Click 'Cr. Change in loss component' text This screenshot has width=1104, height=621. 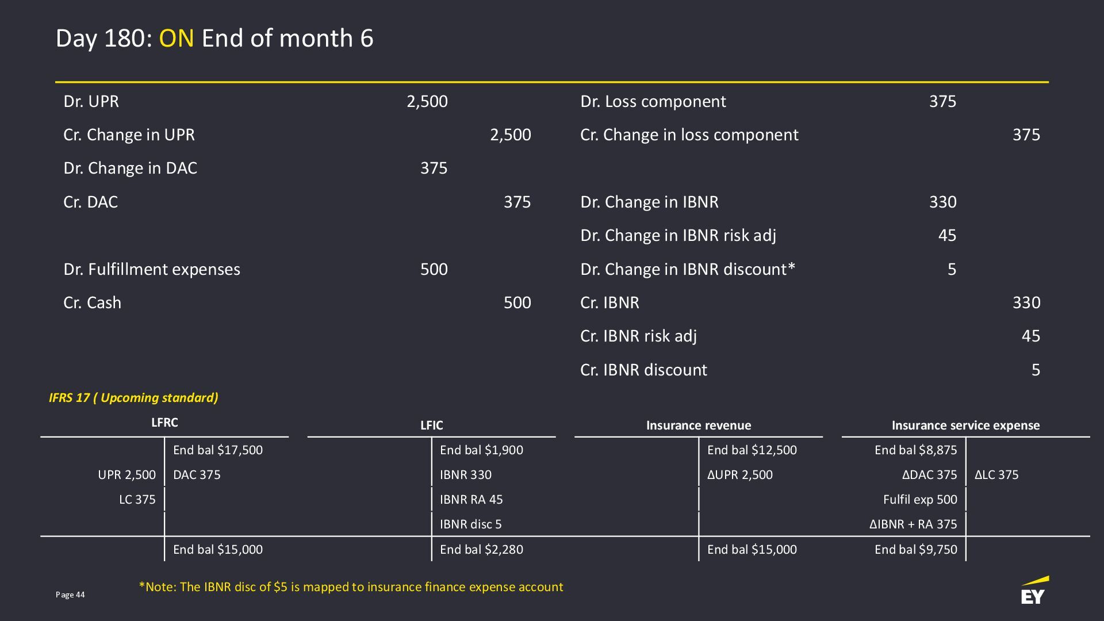pos(689,135)
